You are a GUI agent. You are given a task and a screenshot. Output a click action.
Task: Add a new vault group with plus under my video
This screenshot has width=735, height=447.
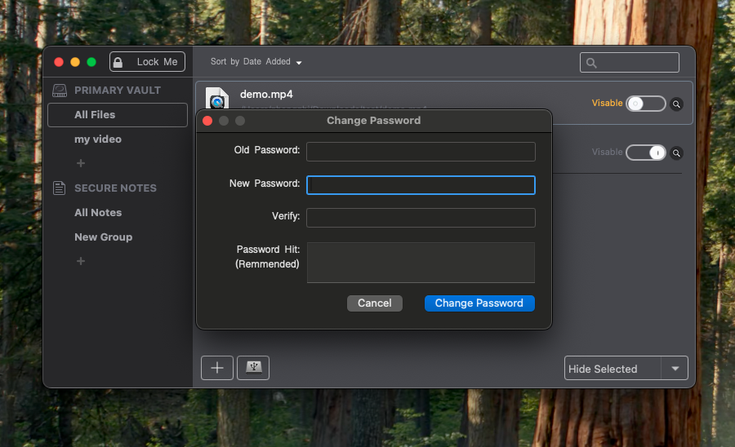coord(81,163)
